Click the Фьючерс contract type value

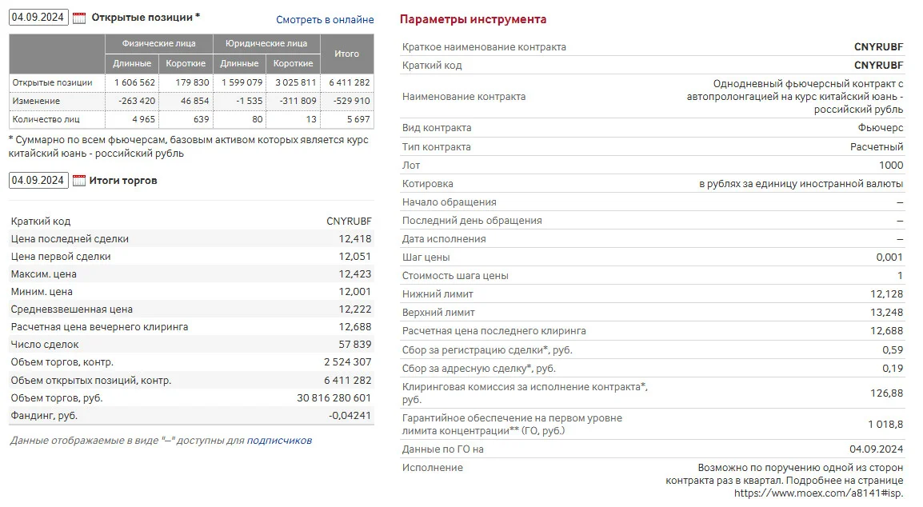pos(880,128)
